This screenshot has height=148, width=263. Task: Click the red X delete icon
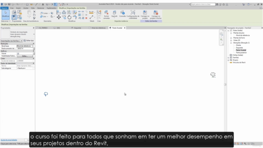86,18
